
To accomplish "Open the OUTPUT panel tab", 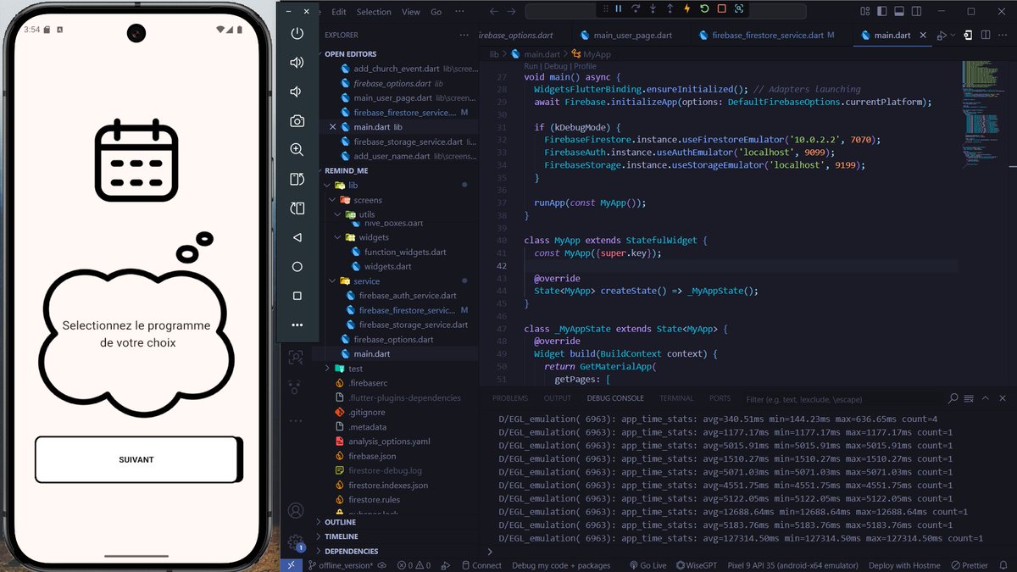I will click(x=558, y=398).
